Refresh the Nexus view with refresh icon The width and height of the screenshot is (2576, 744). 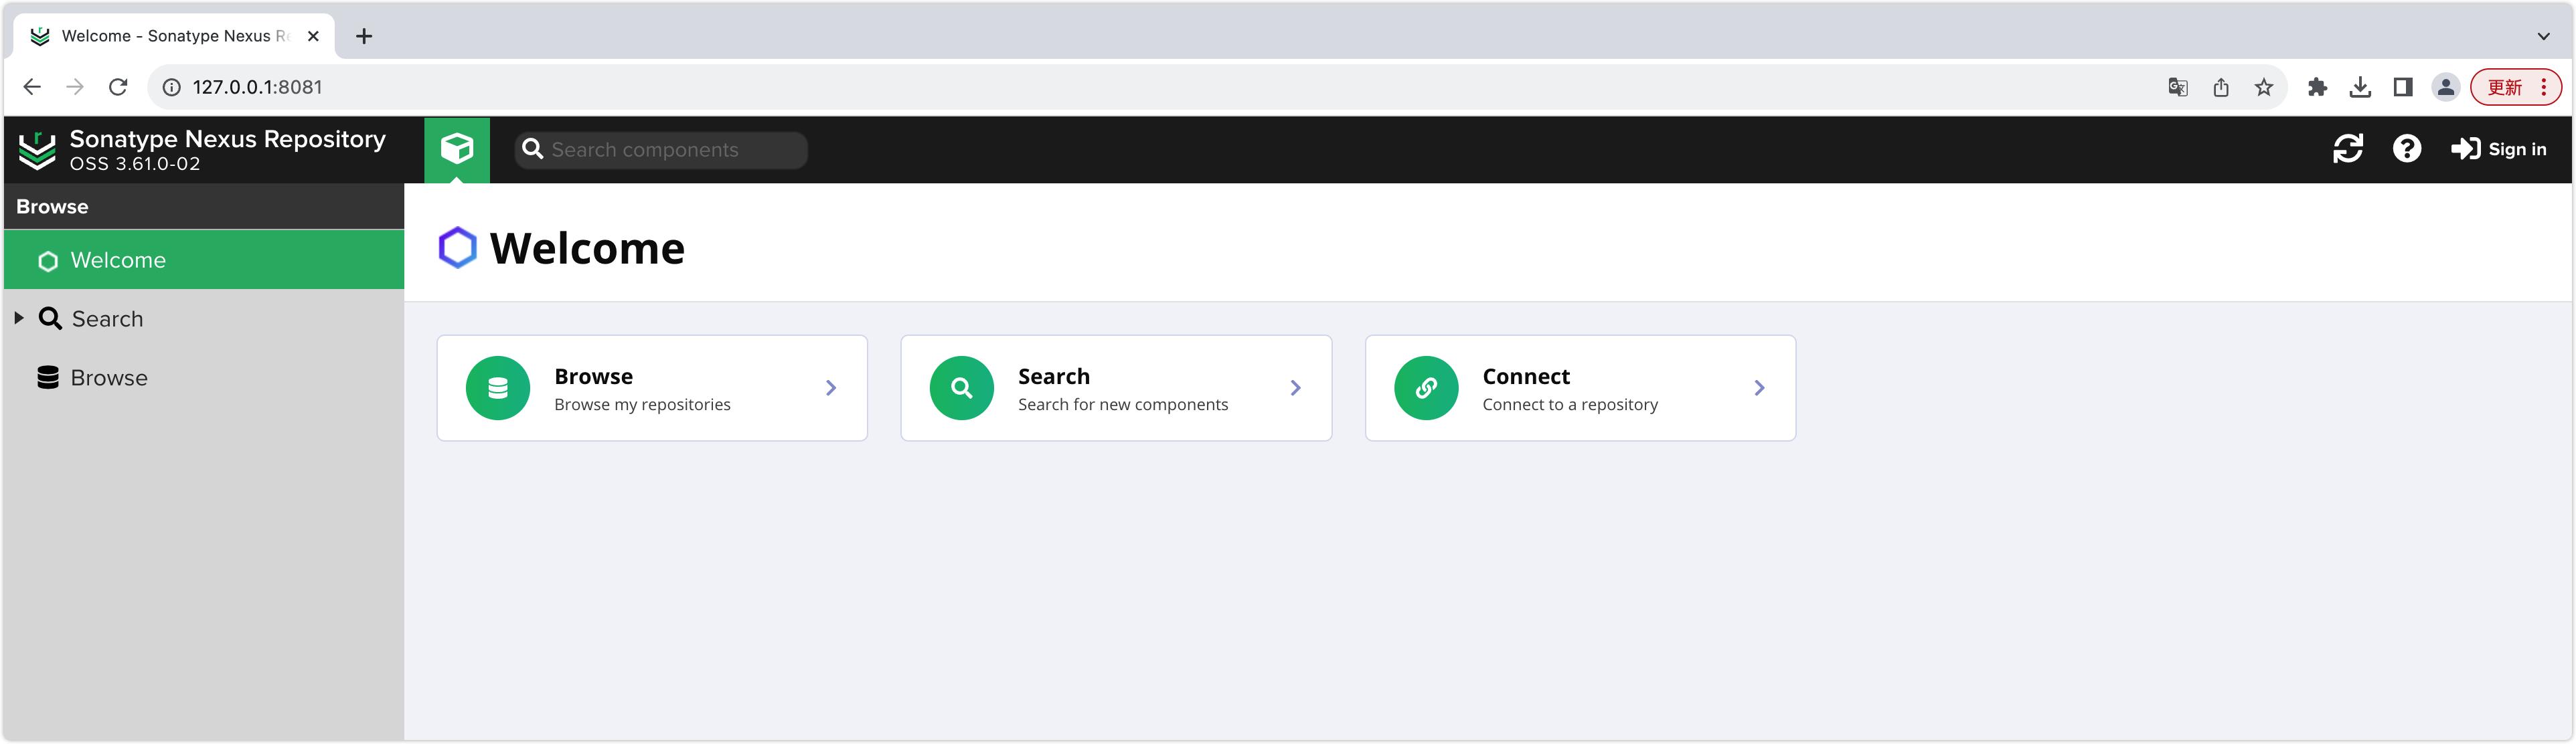click(x=2347, y=149)
